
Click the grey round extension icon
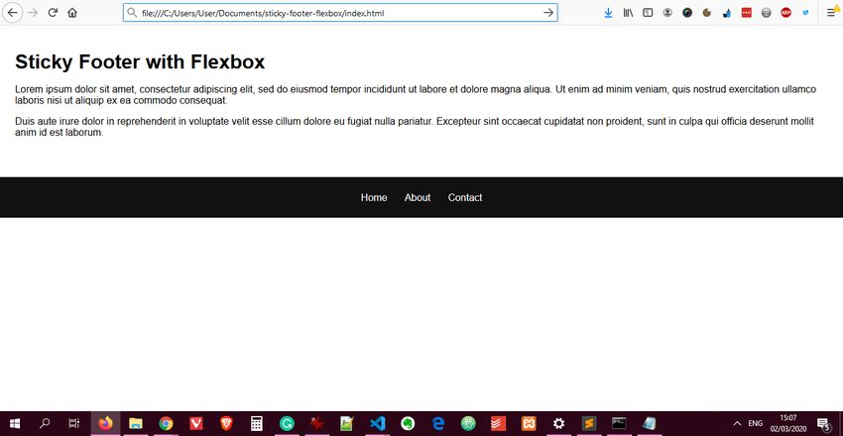[x=766, y=13]
